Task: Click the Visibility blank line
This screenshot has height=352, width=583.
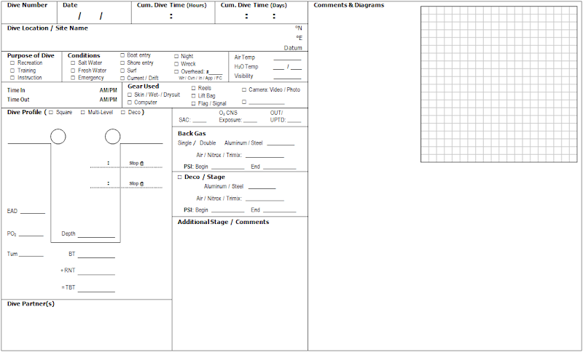Action: coord(287,78)
